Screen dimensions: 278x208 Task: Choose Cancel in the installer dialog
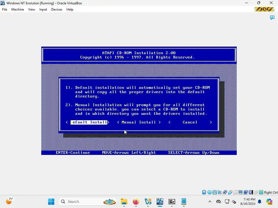pyautogui.click(x=190, y=122)
